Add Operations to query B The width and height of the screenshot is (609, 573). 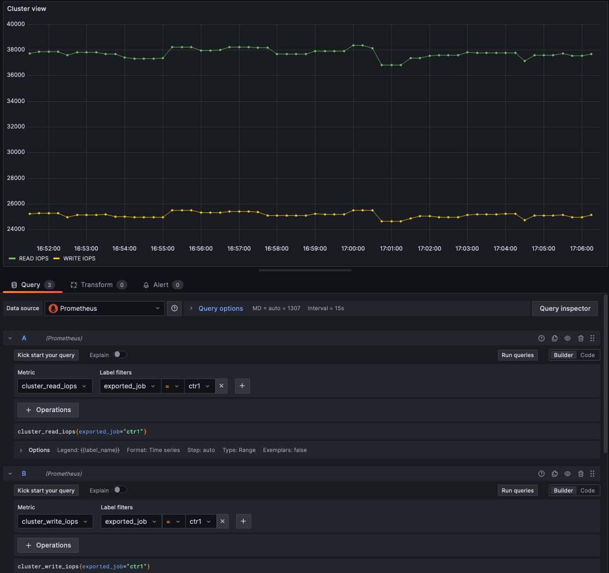coord(48,545)
